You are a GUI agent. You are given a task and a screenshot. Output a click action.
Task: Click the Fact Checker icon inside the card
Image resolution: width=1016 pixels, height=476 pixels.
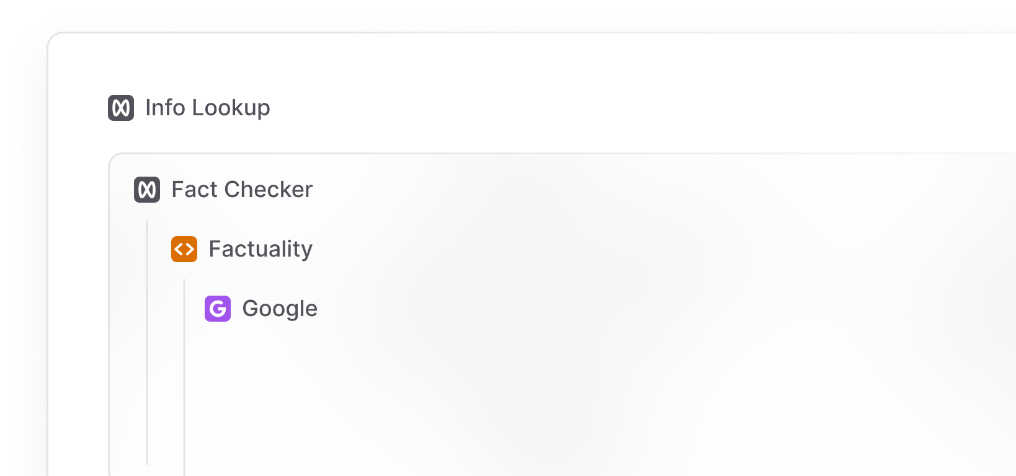148,190
